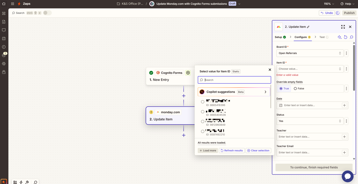Expand the Update Item panel to full screen
358x184 pixels.
[343, 27]
